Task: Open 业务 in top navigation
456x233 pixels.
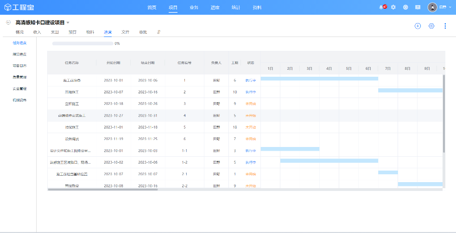Action: click(x=194, y=7)
